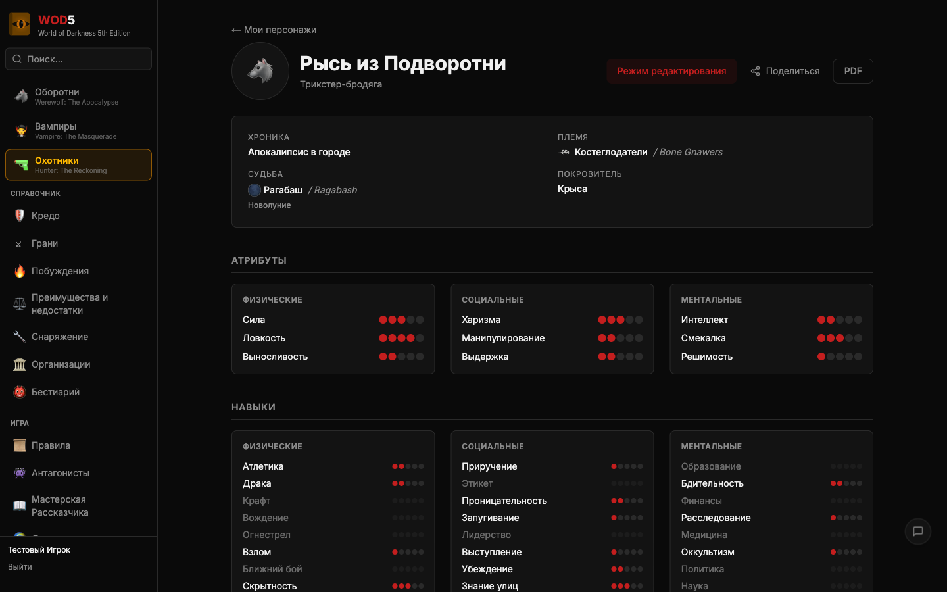947x592 pixels.
Task: Set the Выдержка attribute dots
Action: [620, 357]
